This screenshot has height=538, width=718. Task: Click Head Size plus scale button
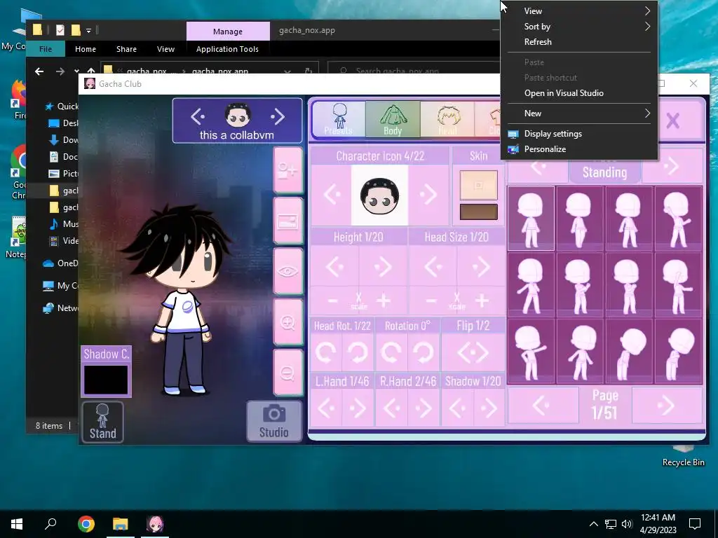(x=481, y=301)
